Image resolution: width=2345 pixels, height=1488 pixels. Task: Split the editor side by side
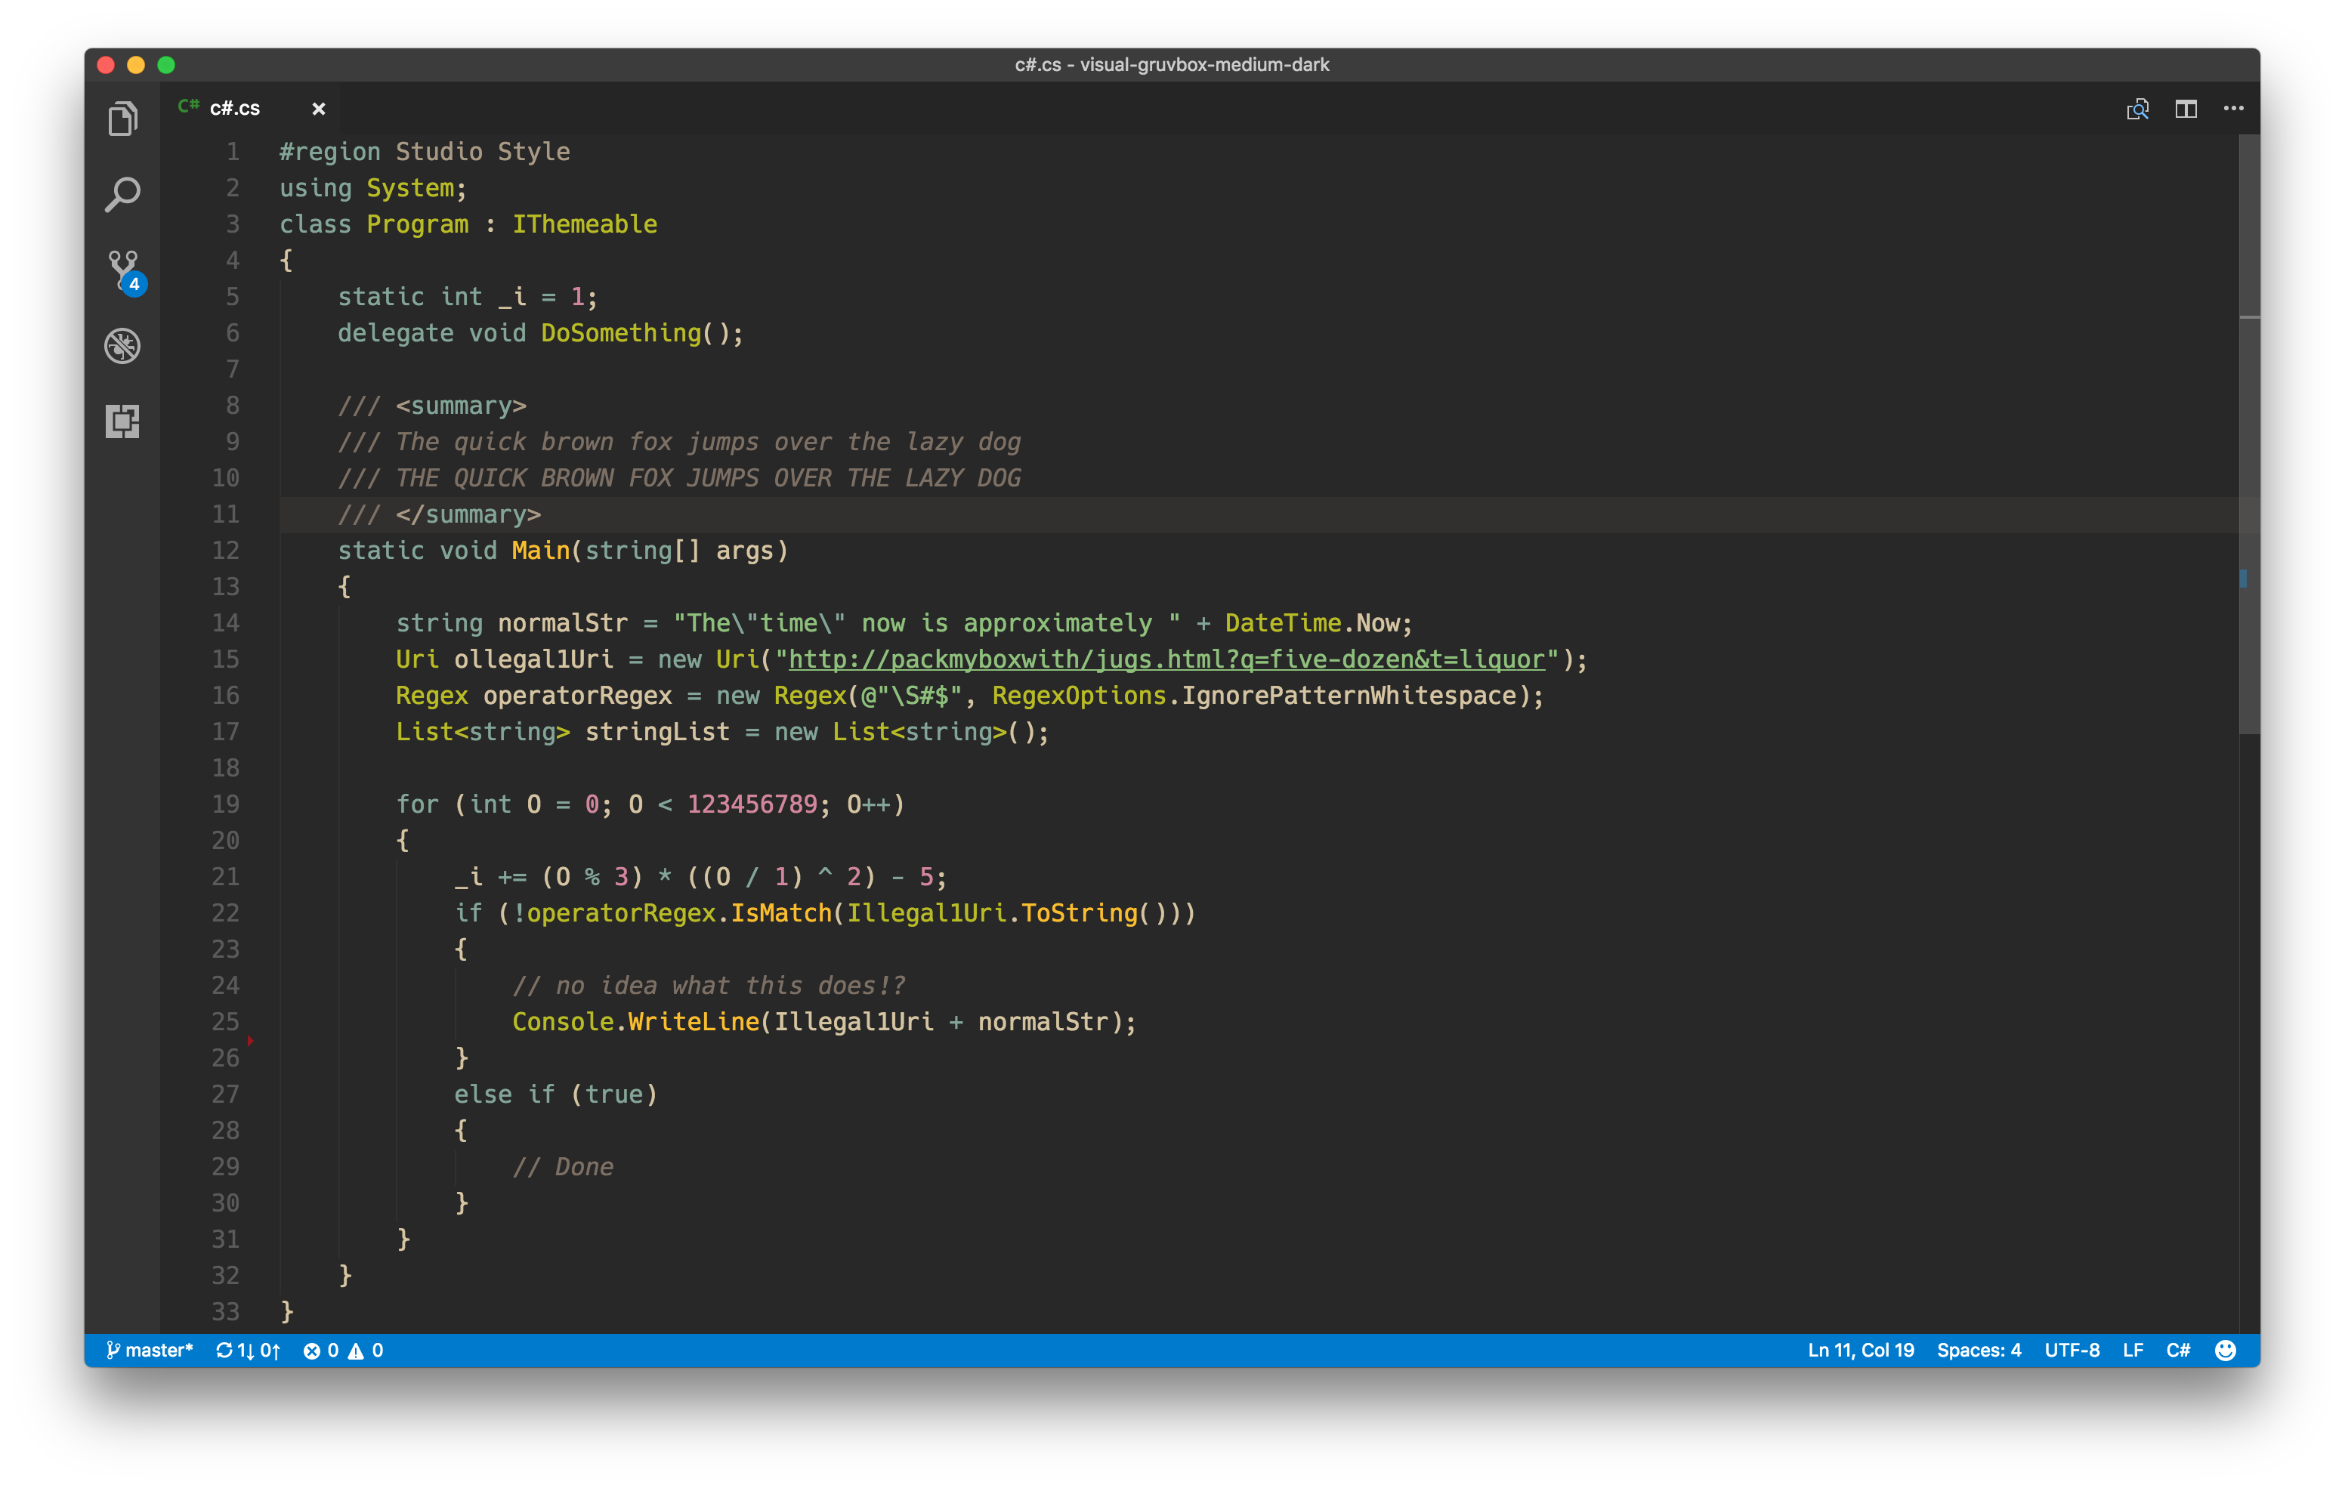pyautogui.click(x=2186, y=109)
